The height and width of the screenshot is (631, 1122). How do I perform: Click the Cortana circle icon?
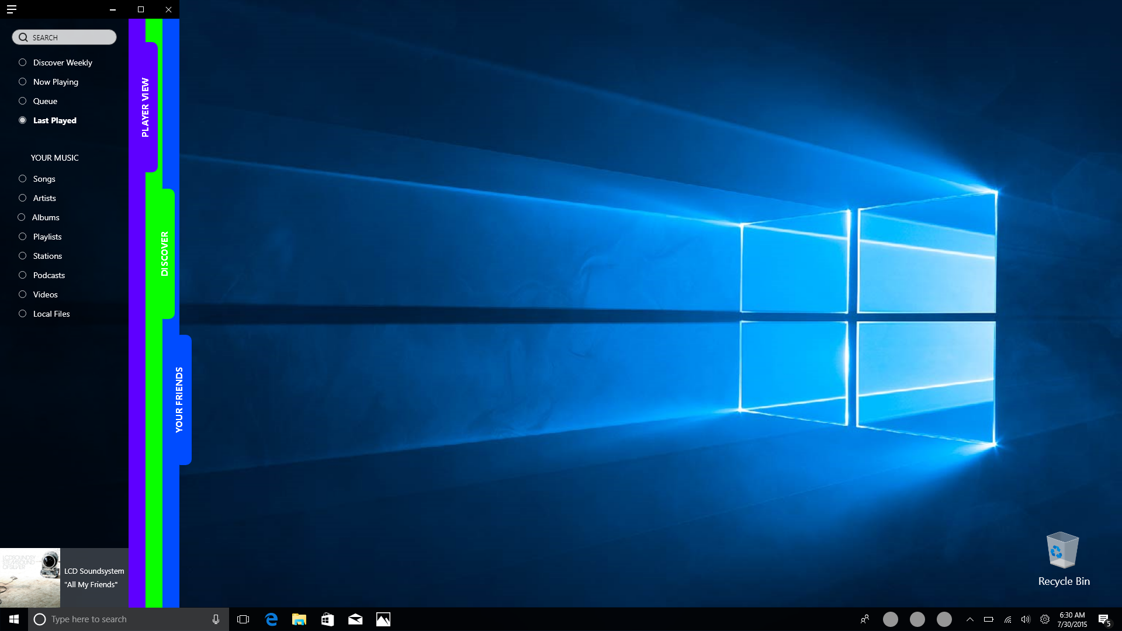40,619
